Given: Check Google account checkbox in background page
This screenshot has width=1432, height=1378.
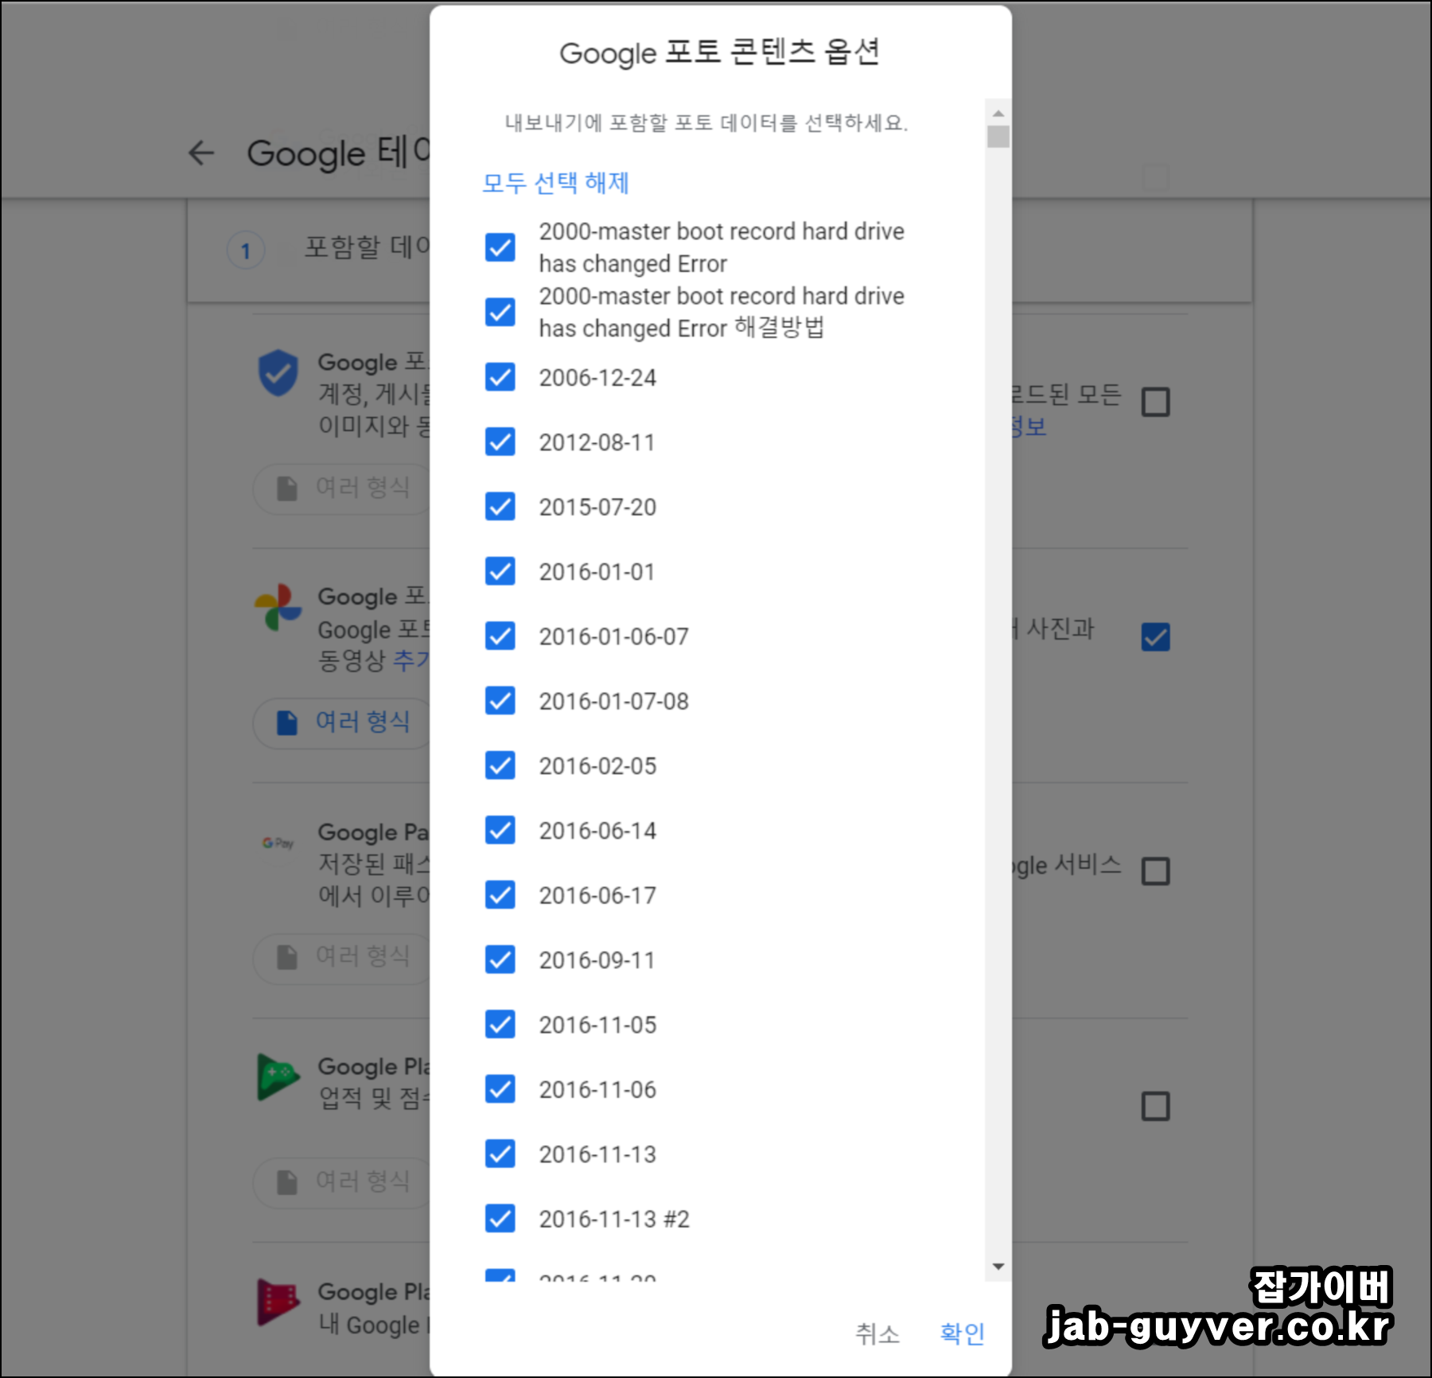Looking at the screenshot, I should click(1155, 402).
